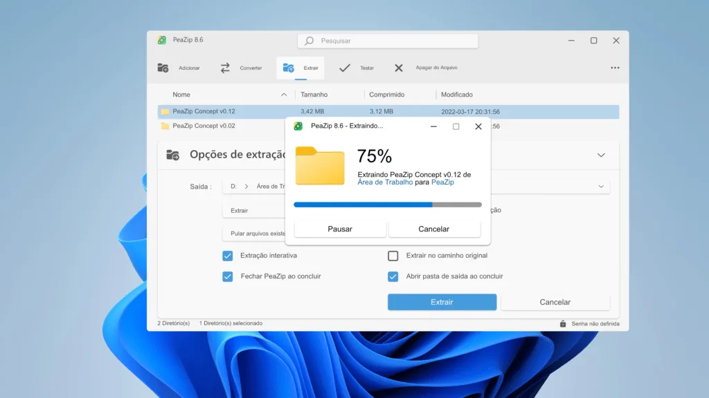Click Cancelar in the progress dialog
Viewport: 709px width, 398px height.
pyautogui.click(x=434, y=229)
